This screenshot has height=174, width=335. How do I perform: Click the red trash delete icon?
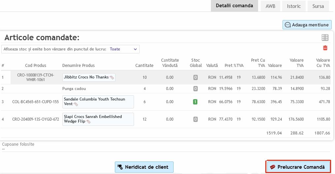(x=325, y=48)
